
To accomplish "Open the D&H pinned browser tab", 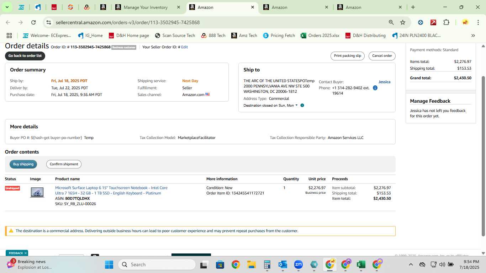I will 54,7.
